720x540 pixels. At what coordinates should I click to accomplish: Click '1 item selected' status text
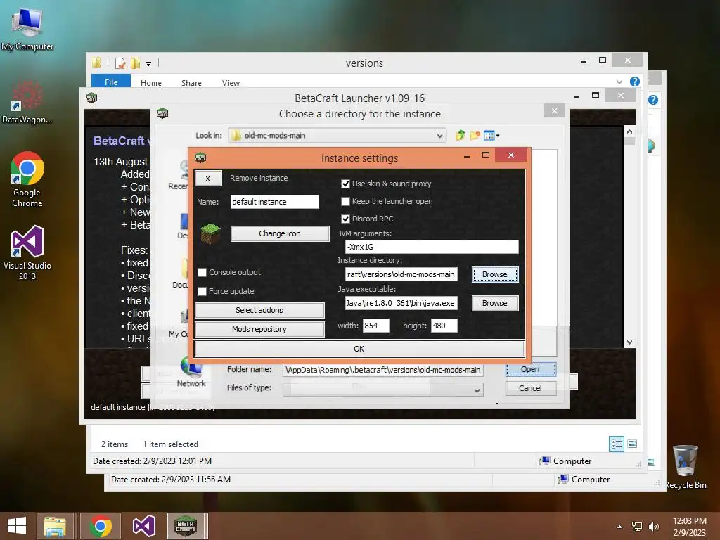tap(170, 444)
